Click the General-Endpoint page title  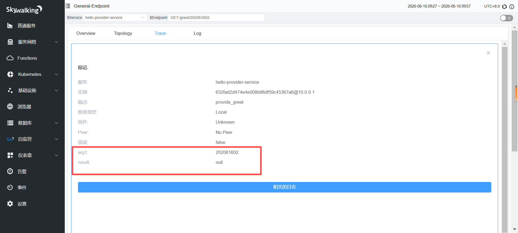[x=91, y=6]
